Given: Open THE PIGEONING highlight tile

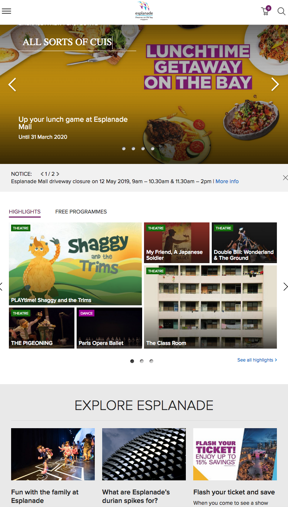Looking at the screenshot, I should [41, 328].
